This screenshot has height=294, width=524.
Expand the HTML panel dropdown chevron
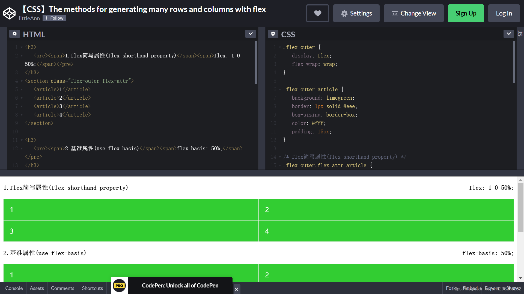click(250, 34)
